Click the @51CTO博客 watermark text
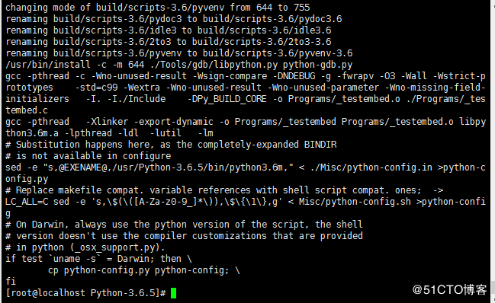Image resolution: width=495 pixels, height=303 pixels. [449, 289]
